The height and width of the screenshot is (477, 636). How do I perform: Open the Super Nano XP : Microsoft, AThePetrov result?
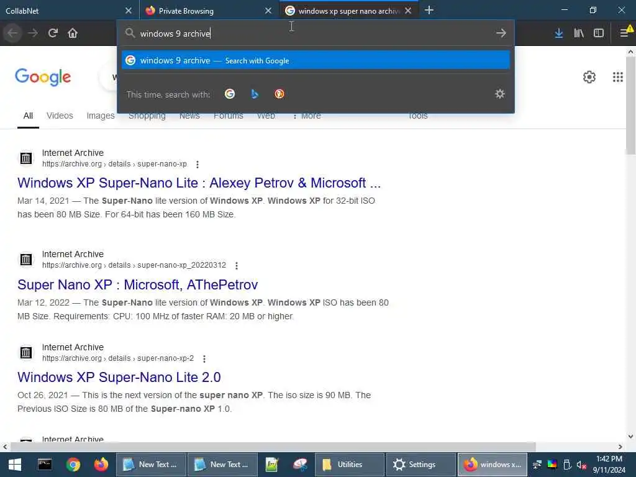tap(137, 284)
